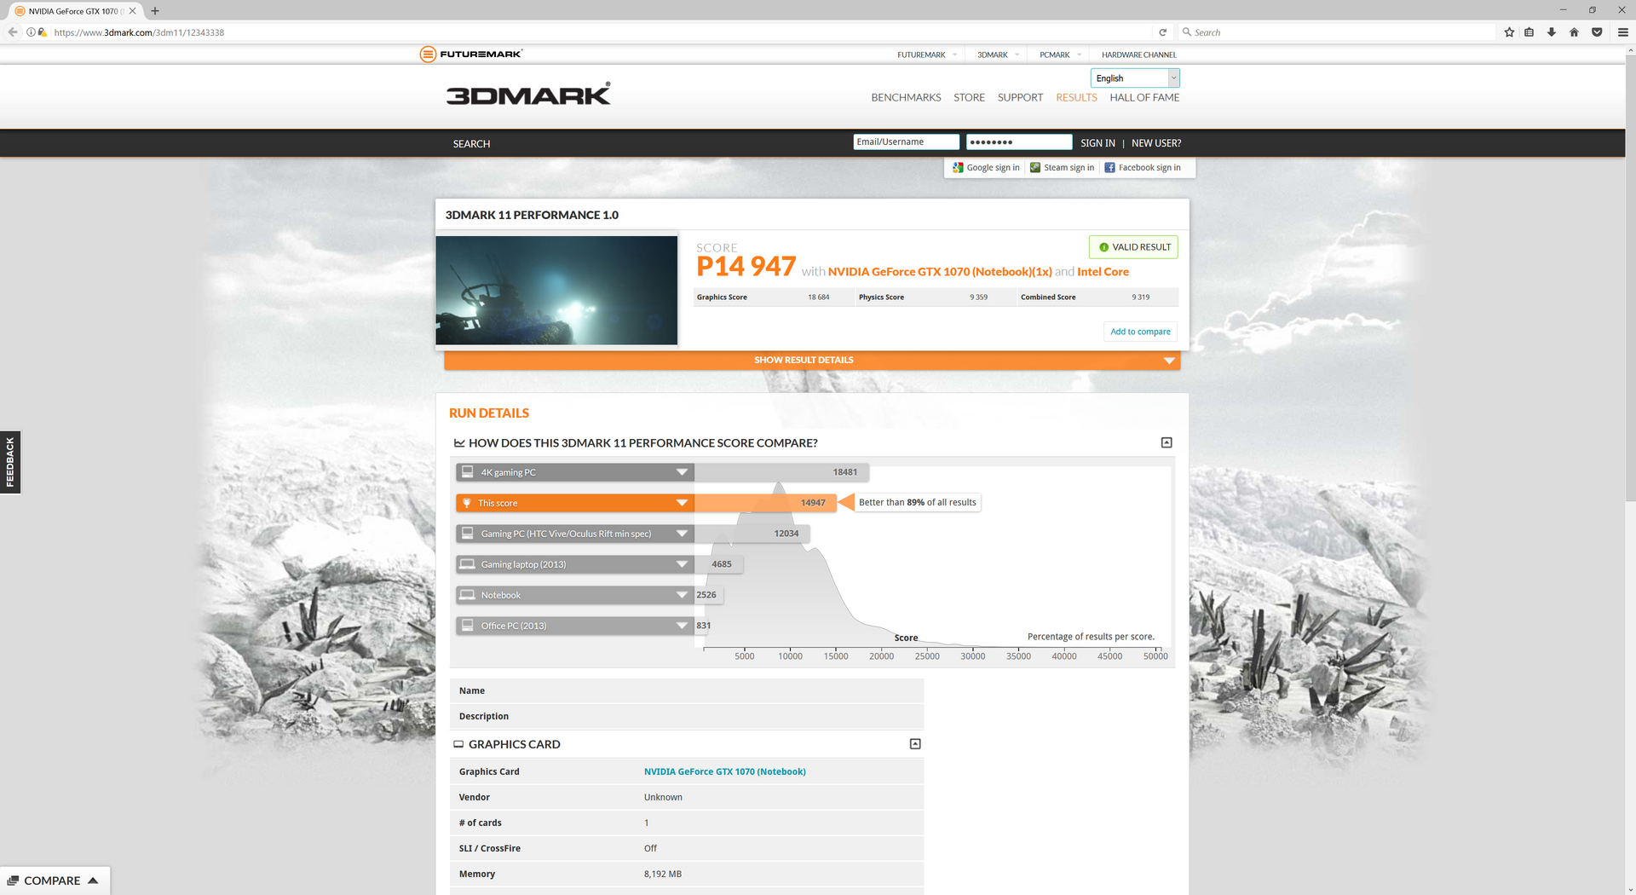The image size is (1636, 895).
Task: Collapse the score comparison section
Action: [x=1167, y=442]
